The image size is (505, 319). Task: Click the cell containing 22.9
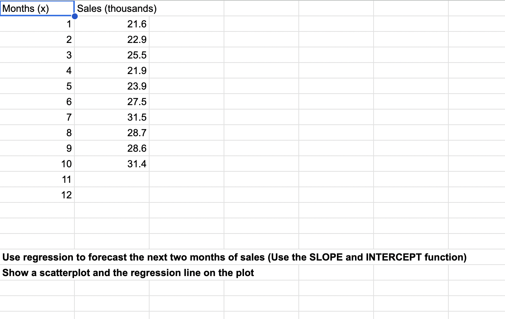[111, 39]
